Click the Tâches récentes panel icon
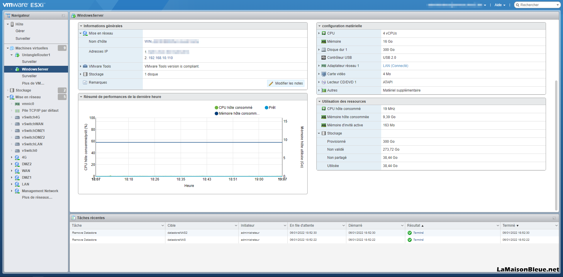 pyautogui.click(x=73, y=218)
